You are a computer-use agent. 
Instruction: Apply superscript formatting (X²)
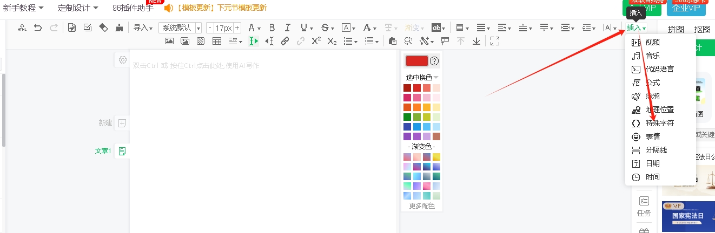[316, 41]
